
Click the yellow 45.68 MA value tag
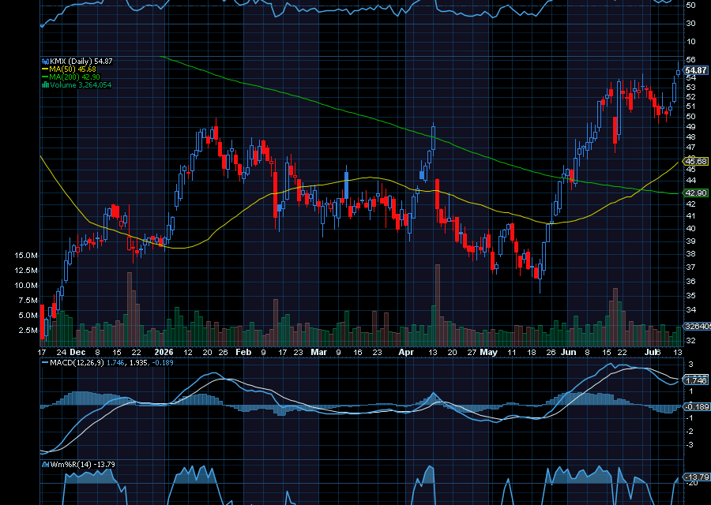click(x=695, y=161)
